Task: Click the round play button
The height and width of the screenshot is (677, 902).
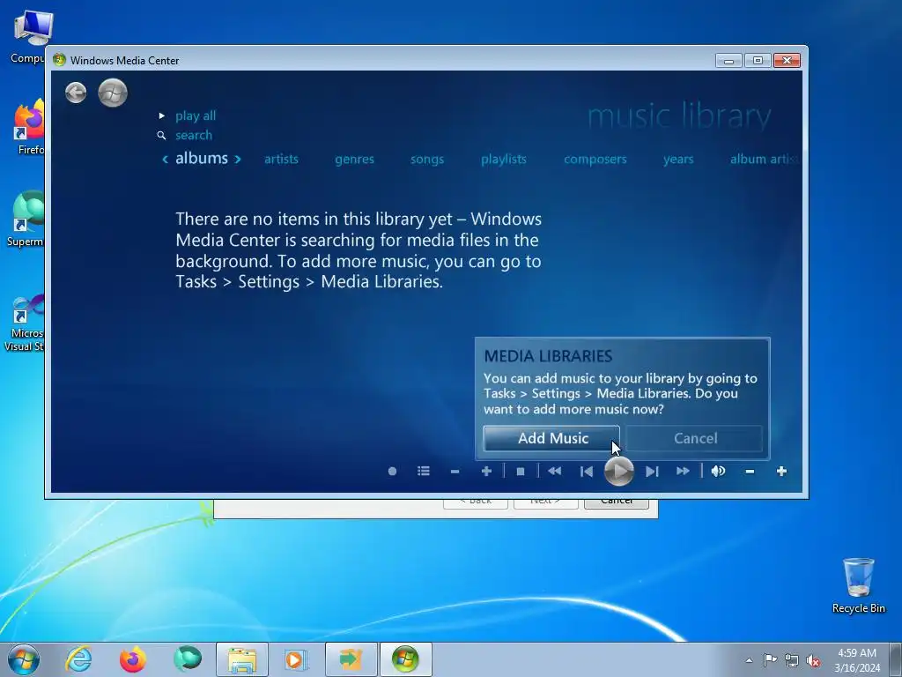Action: tap(619, 472)
